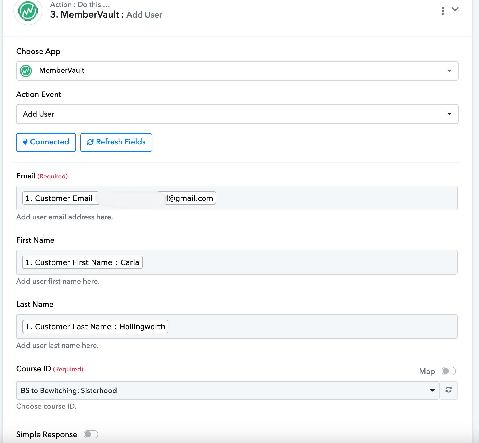
Task: Open the Course ID dropdown list
Action: pos(227,390)
